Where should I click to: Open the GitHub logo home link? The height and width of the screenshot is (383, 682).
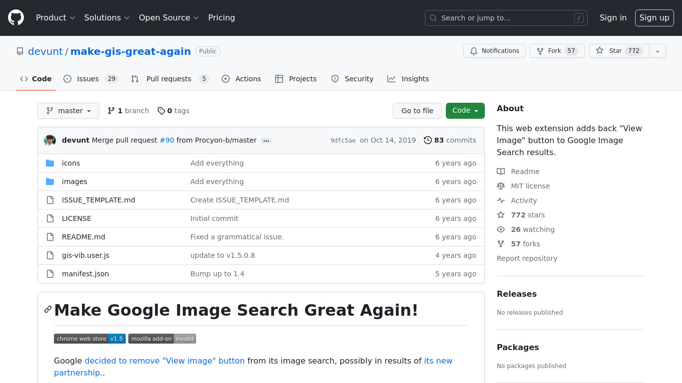[x=16, y=18]
